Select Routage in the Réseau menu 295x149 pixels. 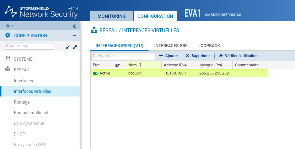(x=22, y=102)
